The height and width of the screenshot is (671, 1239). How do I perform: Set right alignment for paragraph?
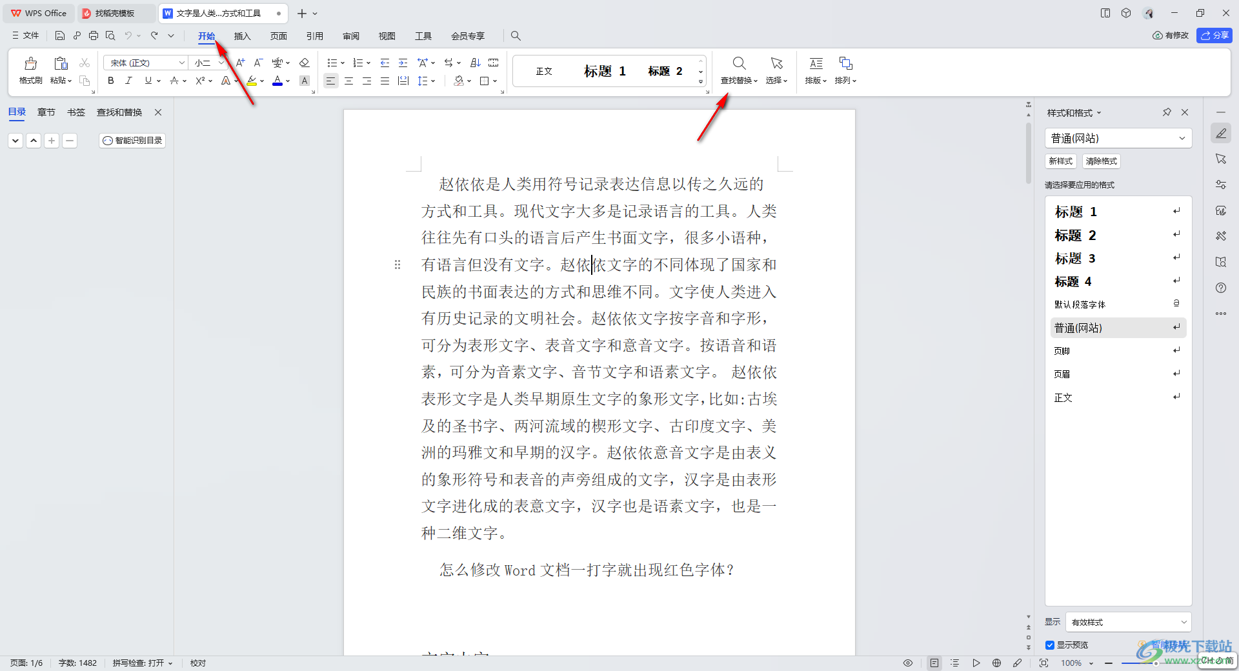pos(367,81)
